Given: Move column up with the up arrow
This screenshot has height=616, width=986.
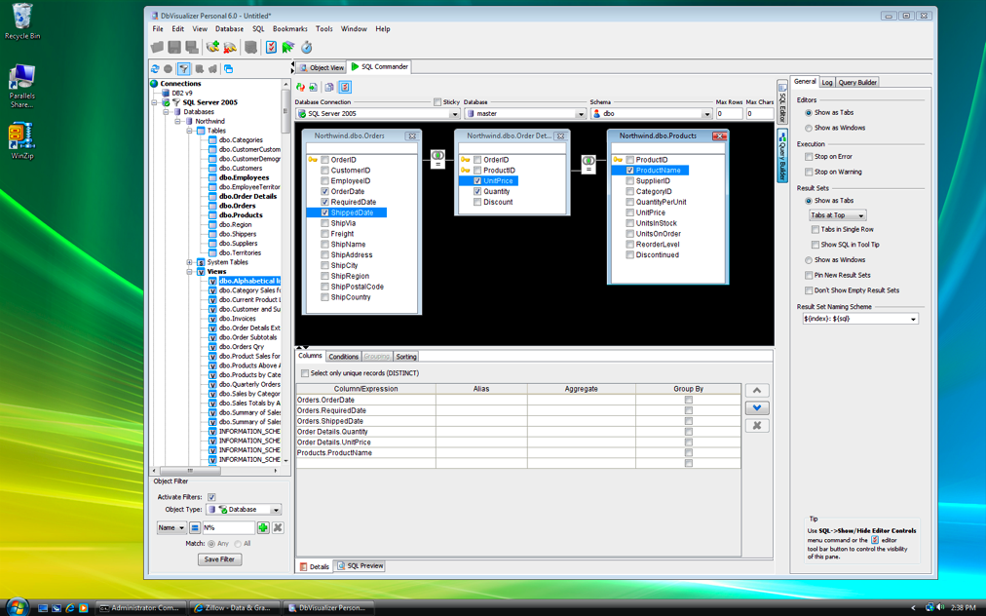Looking at the screenshot, I should pos(757,391).
